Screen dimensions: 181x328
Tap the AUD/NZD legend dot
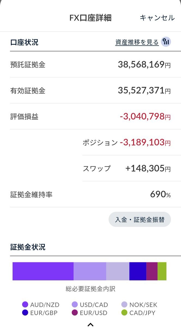[x=25, y=305]
